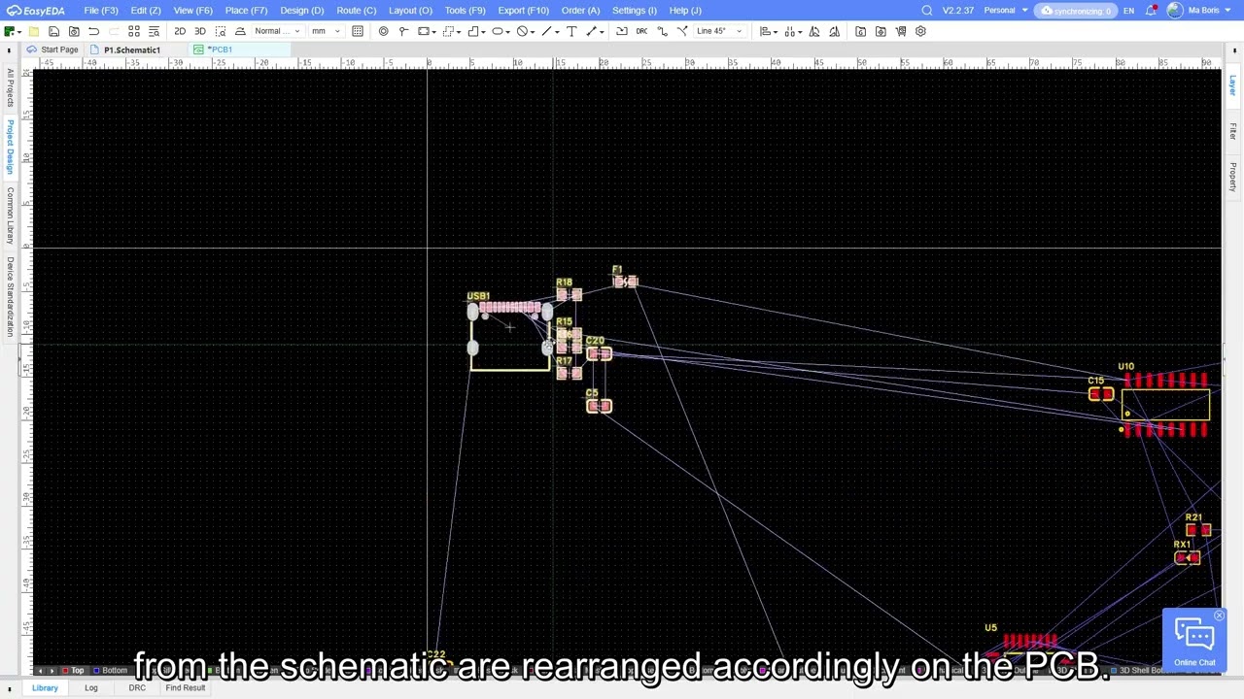This screenshot has height=699, width=1244.
Task: Open the search magnifier icon
Action: click(927, 11)
